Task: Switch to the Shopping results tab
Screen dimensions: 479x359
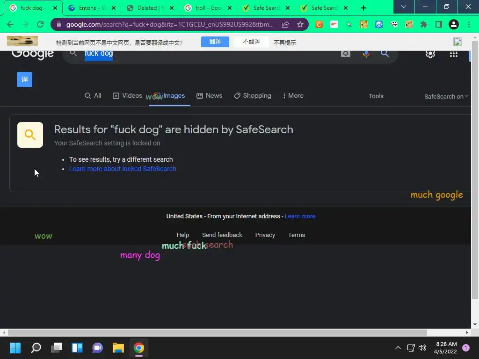Action: [252, 95]
